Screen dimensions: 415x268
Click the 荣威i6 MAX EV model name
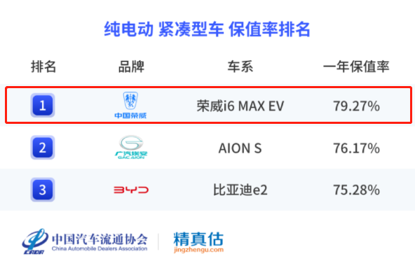(240, 106)
